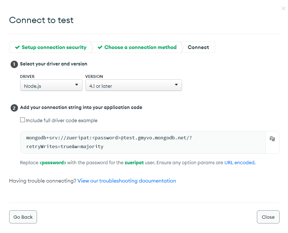Click the step 1 number badge

coord(14,64)
